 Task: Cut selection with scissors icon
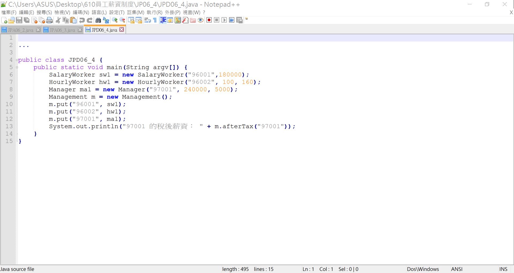pos(58,20)
